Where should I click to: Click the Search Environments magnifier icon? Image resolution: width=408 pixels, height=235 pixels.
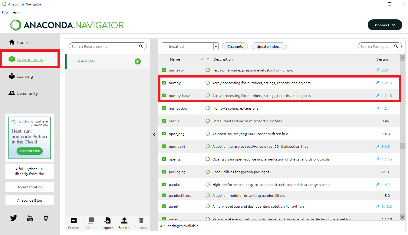(x=141, y=46)
